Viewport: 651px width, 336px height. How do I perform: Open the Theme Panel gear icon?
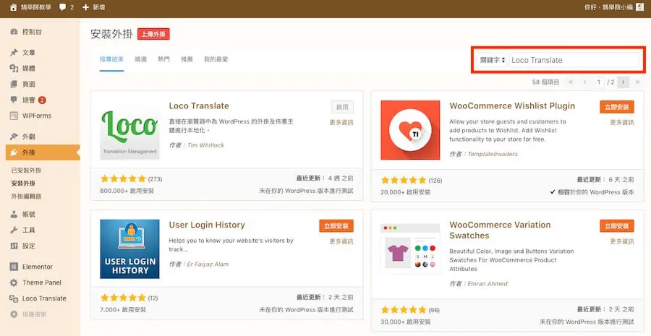[14, 283]
